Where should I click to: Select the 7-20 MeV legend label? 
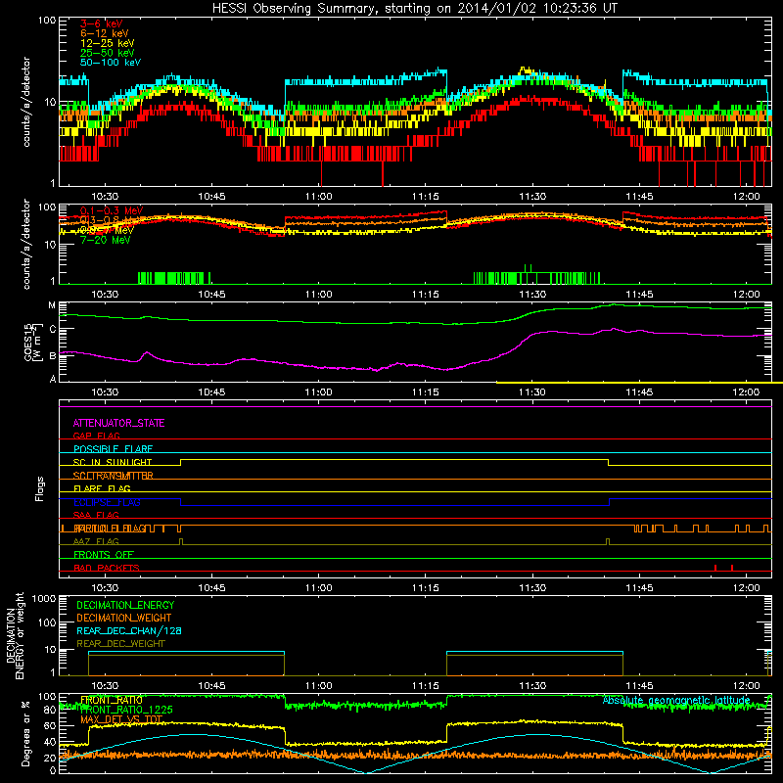point(105,240)
